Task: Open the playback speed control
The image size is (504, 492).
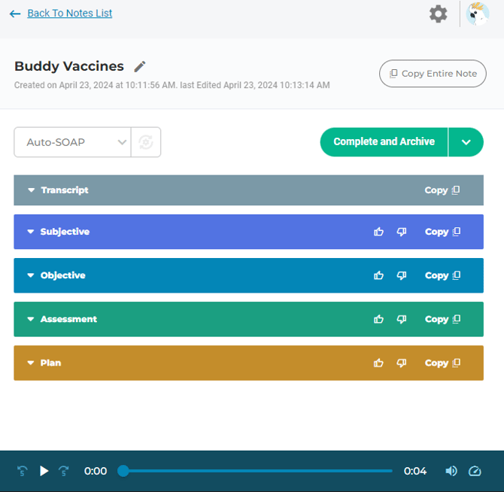Action: (475, 471)
